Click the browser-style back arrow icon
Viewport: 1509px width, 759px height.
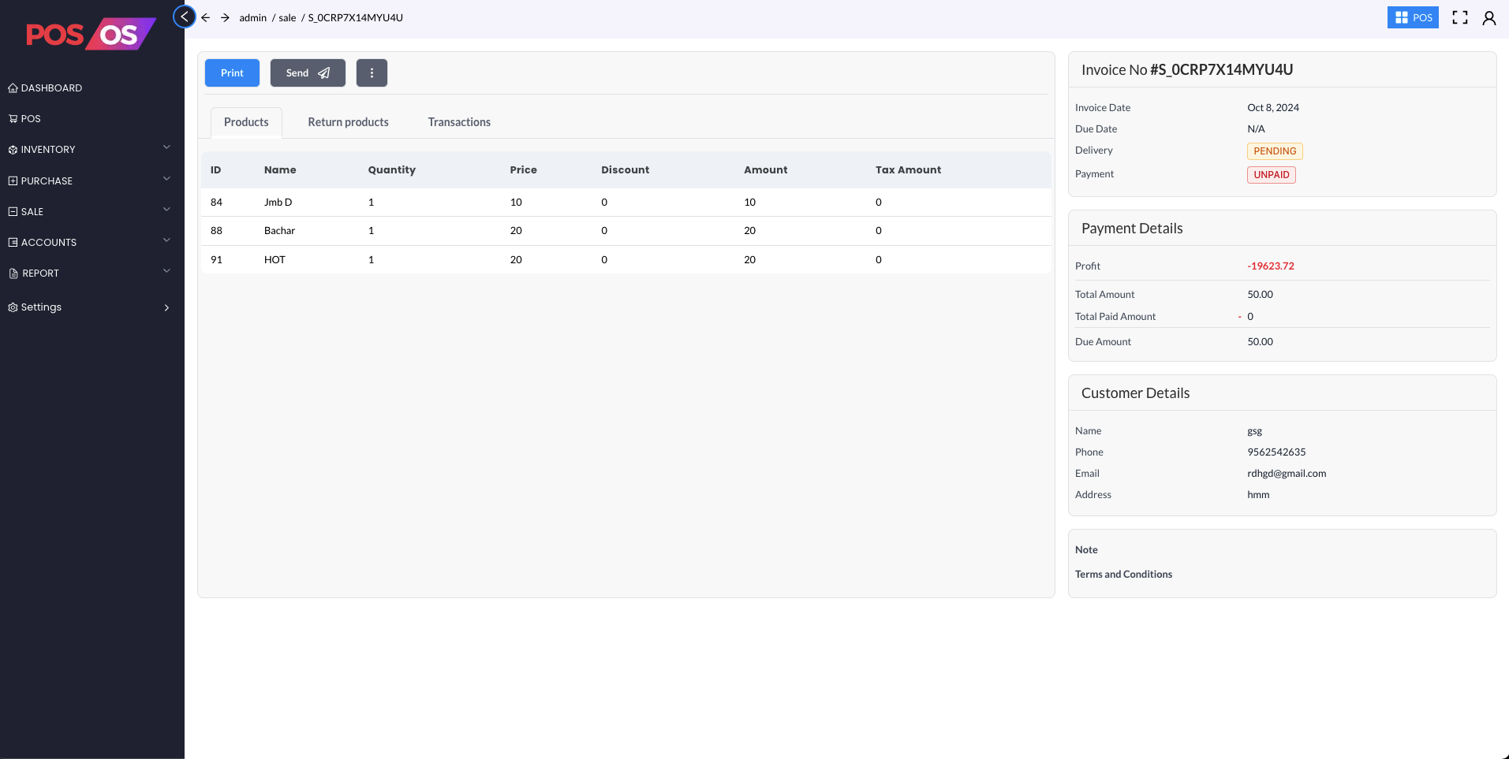pyautogui.click(x=206, y=17)
